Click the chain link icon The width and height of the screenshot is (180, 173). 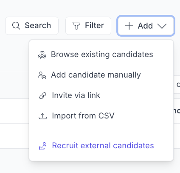click(x=42, y=95)
